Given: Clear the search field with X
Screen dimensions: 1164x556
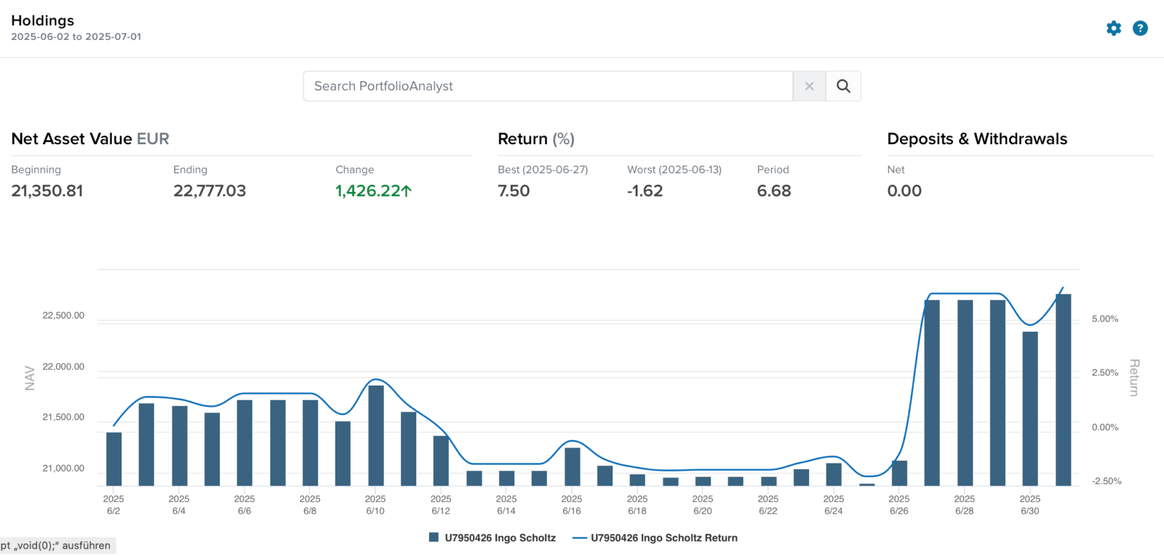Looking at the screenshot, I should pyautogui.click(x=809, y=86).
